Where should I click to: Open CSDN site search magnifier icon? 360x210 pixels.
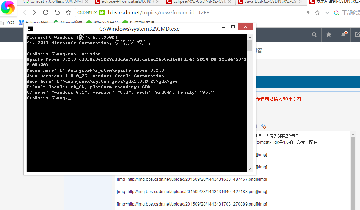pyautogui.click(x=314, y=35)
